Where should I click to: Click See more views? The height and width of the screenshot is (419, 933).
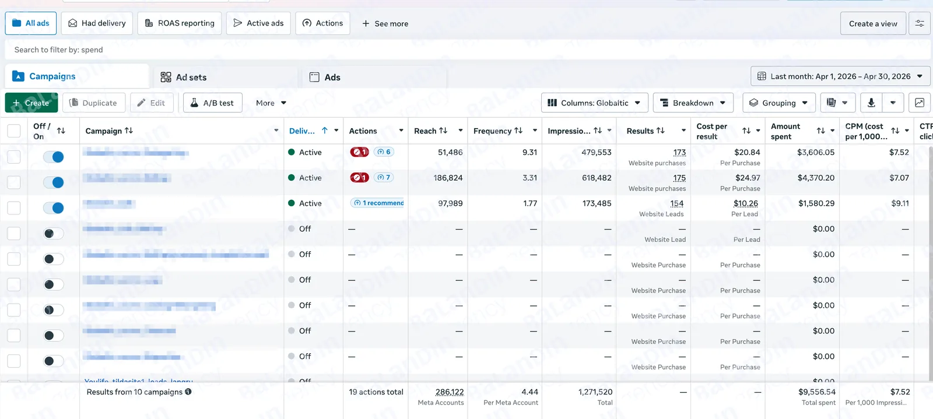tap(385, 24)
